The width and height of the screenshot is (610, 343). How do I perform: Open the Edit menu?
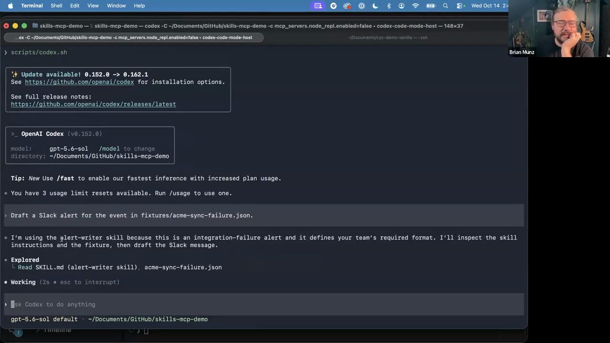point(75,6)
